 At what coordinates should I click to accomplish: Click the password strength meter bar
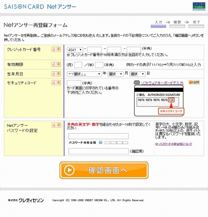116,142
